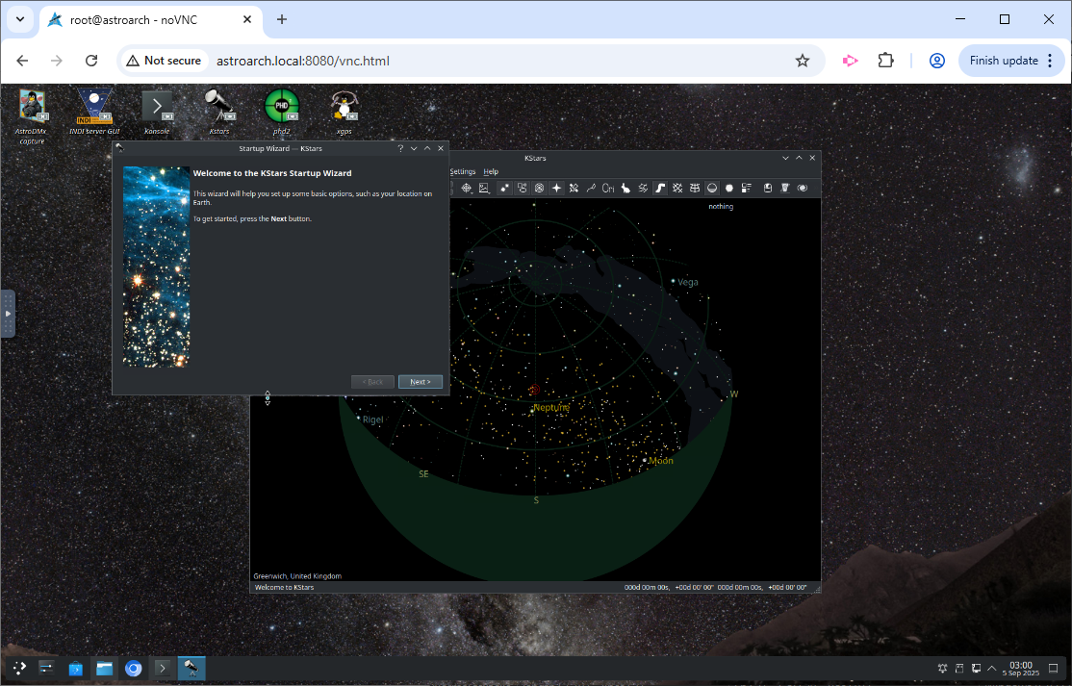This screenshot has width=1072, height=686.
Task: Open the FOV symbols crosshair menu in KStars toolbar
Action: (x=467, y=188)
